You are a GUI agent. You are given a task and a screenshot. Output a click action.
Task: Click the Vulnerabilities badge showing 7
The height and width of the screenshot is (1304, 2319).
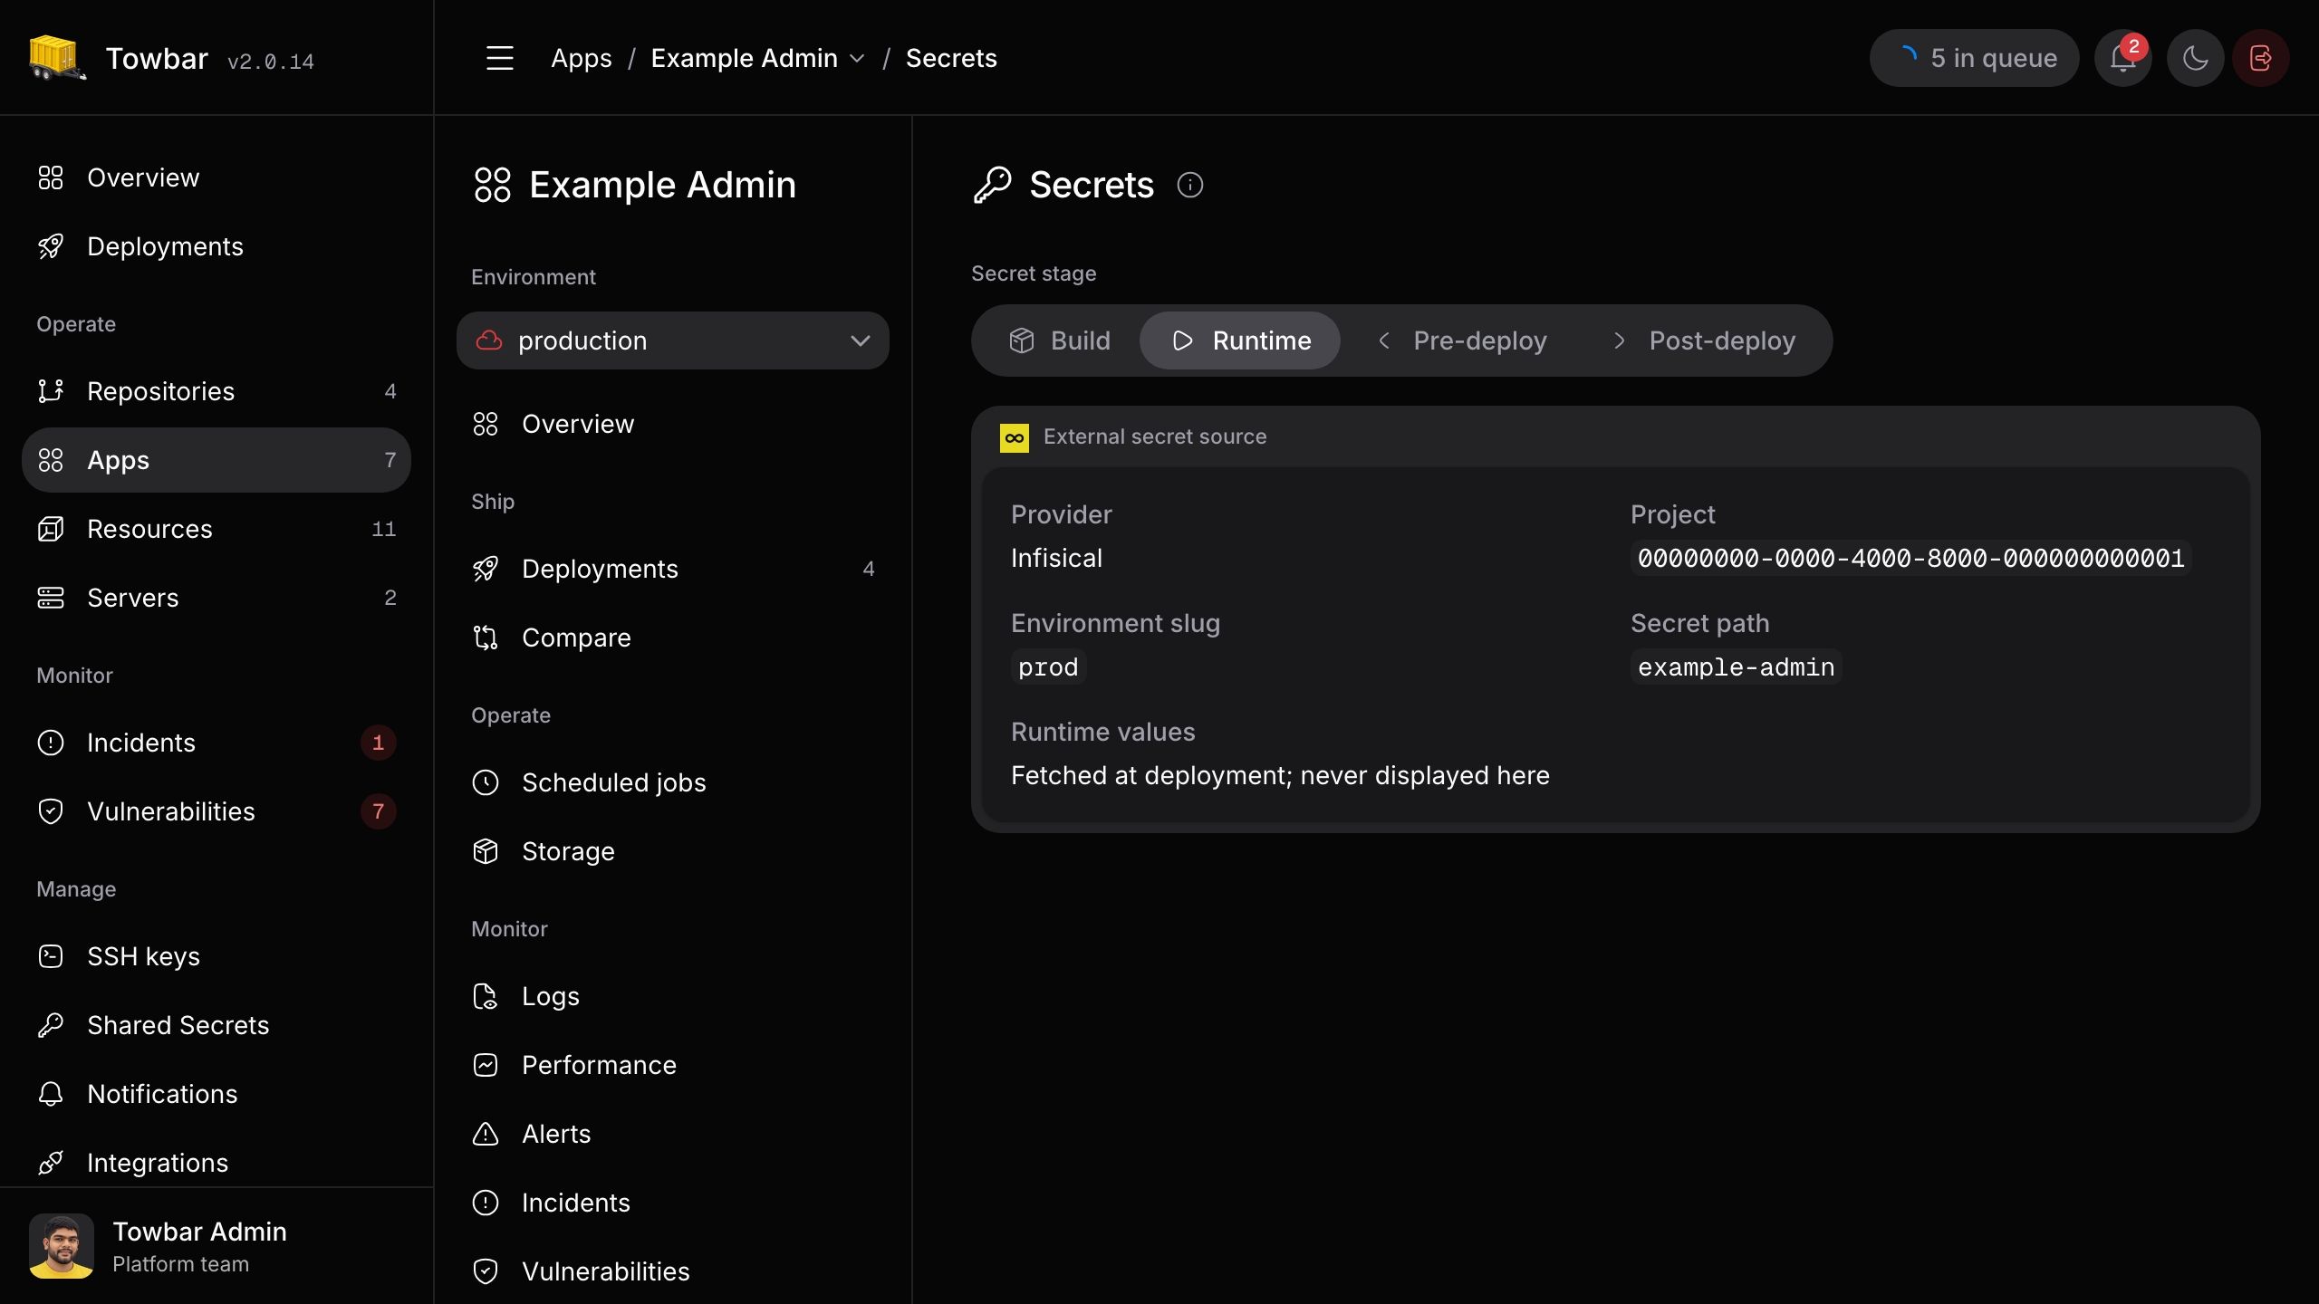(x=379, y=811)
